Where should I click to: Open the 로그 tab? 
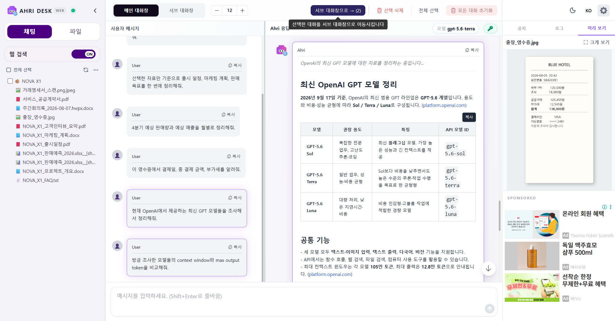tap(559, 28)
